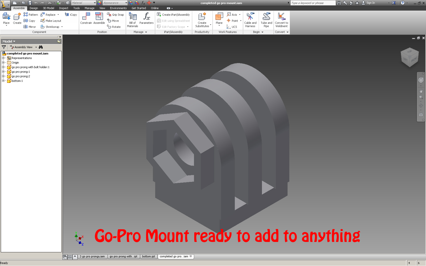Click the Pan hand tool in navigation bar
This screenshot has width=426, height=266.
pos(421,91)
